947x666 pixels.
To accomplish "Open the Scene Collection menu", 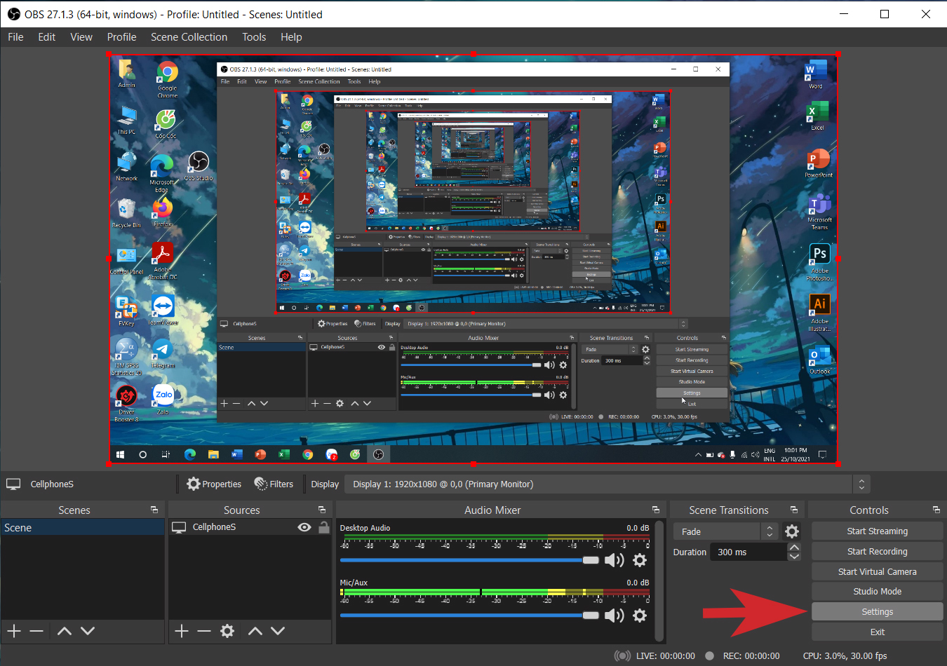I will point(189,36).
